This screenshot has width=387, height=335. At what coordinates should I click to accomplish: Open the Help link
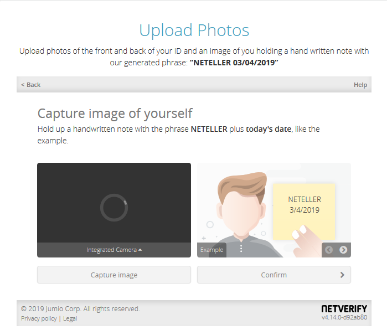point(360,85)
